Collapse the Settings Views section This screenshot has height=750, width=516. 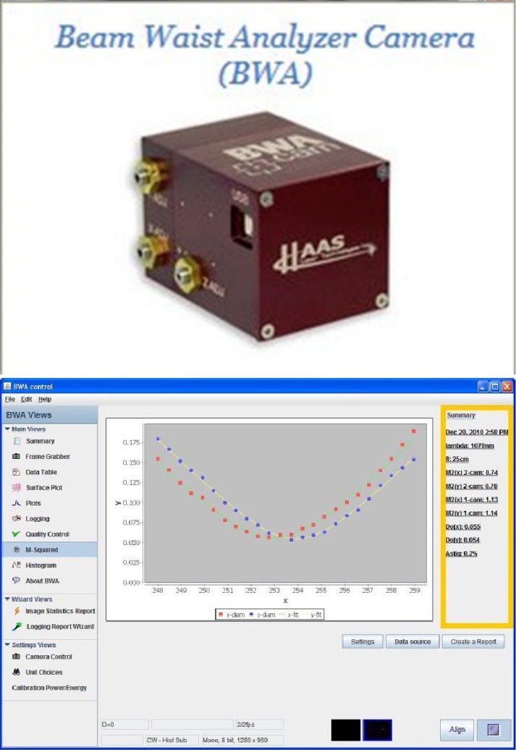point(7,645)
